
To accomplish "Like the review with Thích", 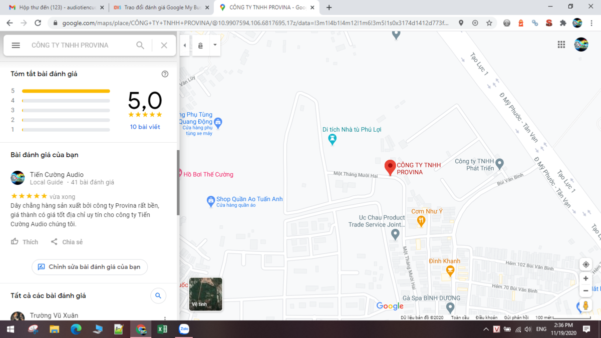I will pyautogui.click(x=25, y=242).
